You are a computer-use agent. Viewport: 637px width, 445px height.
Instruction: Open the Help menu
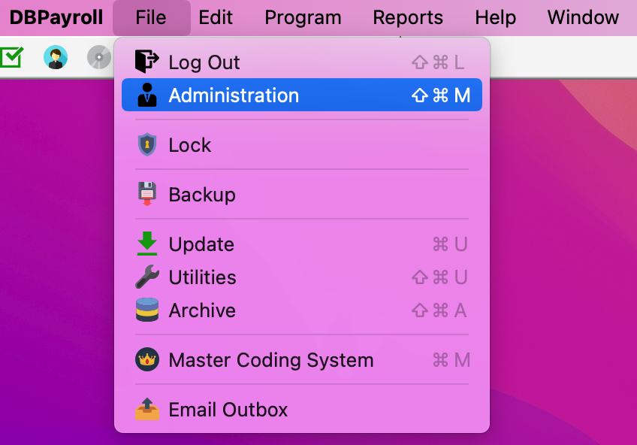click(495, 17)
